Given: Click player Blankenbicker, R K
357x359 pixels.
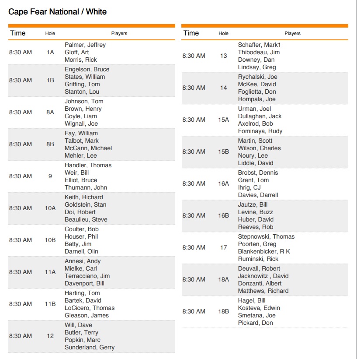Looking at the screenshot, I should point(264,251).
